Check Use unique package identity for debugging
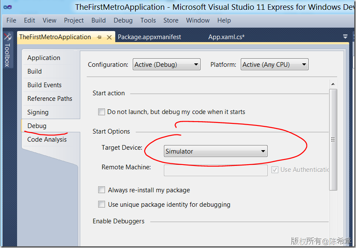Viewport: 356px width, 248px height. (x=102, y=204)
